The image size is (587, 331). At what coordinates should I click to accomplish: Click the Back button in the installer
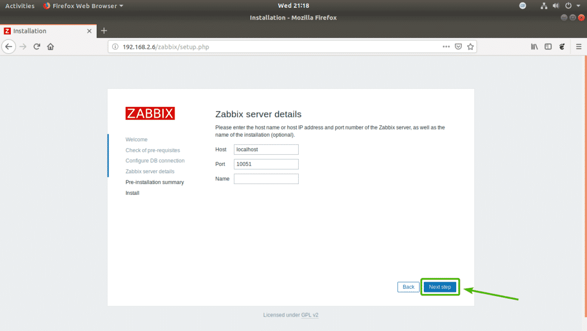pyautogui.click(x=408, y=287)
